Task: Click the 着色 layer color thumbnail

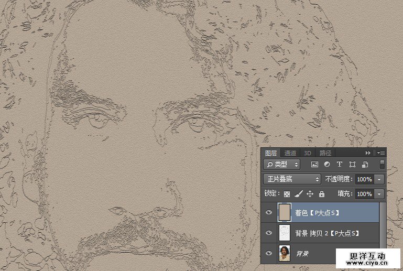Action: (284, 212)
